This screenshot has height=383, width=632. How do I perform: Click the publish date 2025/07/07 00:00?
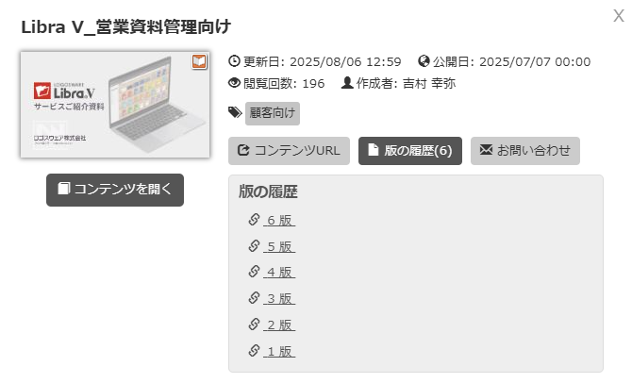coord(535,62)
